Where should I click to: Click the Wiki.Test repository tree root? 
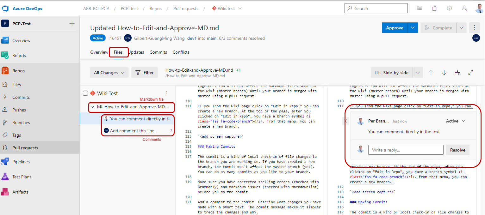[107, 93]
